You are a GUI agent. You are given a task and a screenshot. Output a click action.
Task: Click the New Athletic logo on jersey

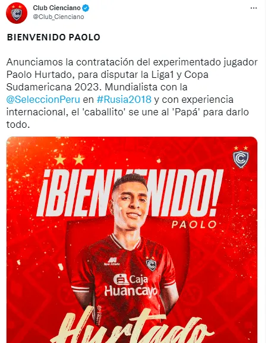coord(112,262)
